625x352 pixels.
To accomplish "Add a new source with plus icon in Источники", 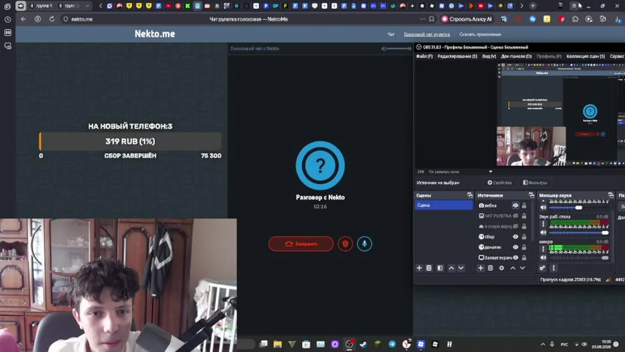I will (x=481, y=268).
